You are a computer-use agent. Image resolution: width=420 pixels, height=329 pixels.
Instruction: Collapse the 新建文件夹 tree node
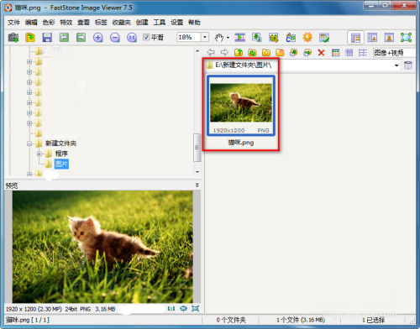click(29, 144)
